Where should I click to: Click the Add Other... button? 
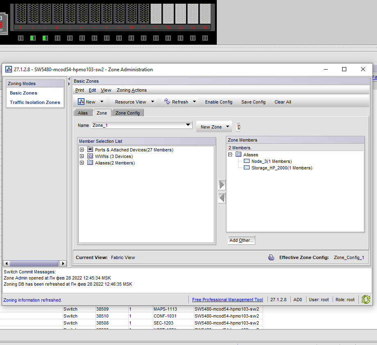click(241, 240)
